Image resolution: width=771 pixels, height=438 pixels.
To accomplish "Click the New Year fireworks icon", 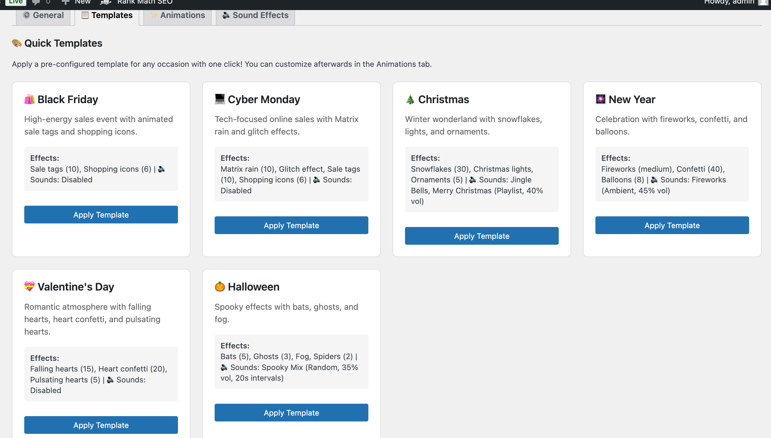I will click(x=600, y=99).
